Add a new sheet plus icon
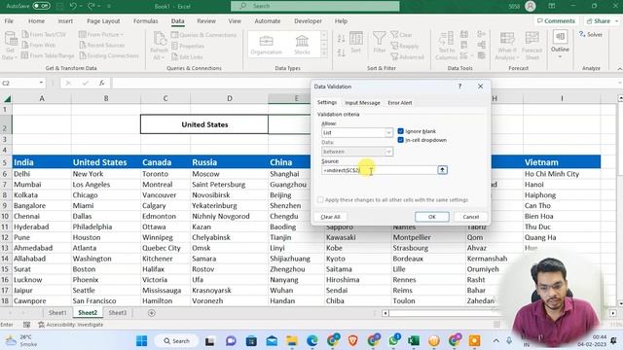Viewport: 623px width, 350px height. tap(152, 313)
